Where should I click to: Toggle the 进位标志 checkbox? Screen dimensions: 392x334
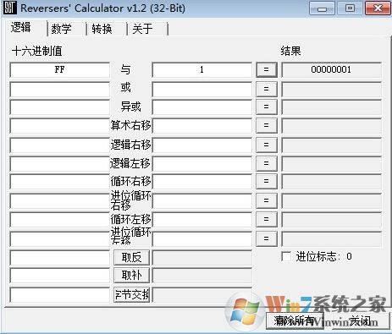(286, 256)
